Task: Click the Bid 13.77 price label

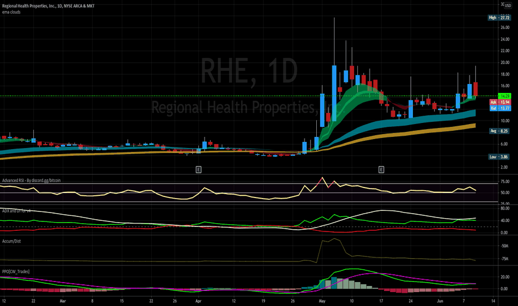Action: (x=500, y=108)
